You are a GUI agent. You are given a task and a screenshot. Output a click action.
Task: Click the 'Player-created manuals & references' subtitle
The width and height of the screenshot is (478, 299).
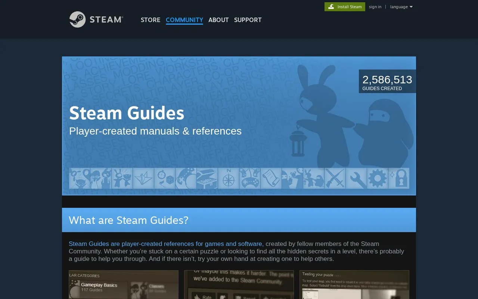pos(155,131)
